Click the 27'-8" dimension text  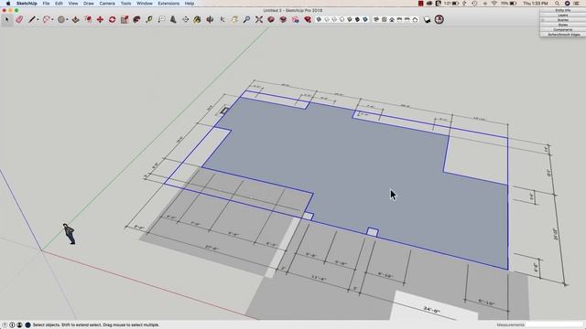click(212, 248)
